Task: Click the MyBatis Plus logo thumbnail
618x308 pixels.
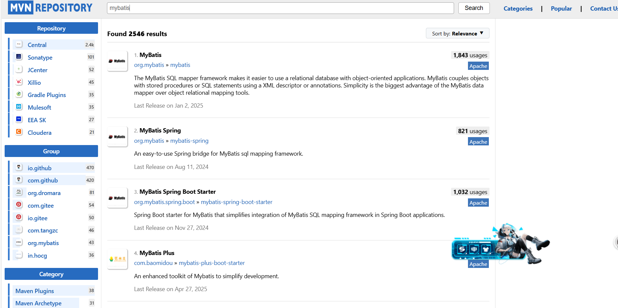Action: click(x=117, y=259)
